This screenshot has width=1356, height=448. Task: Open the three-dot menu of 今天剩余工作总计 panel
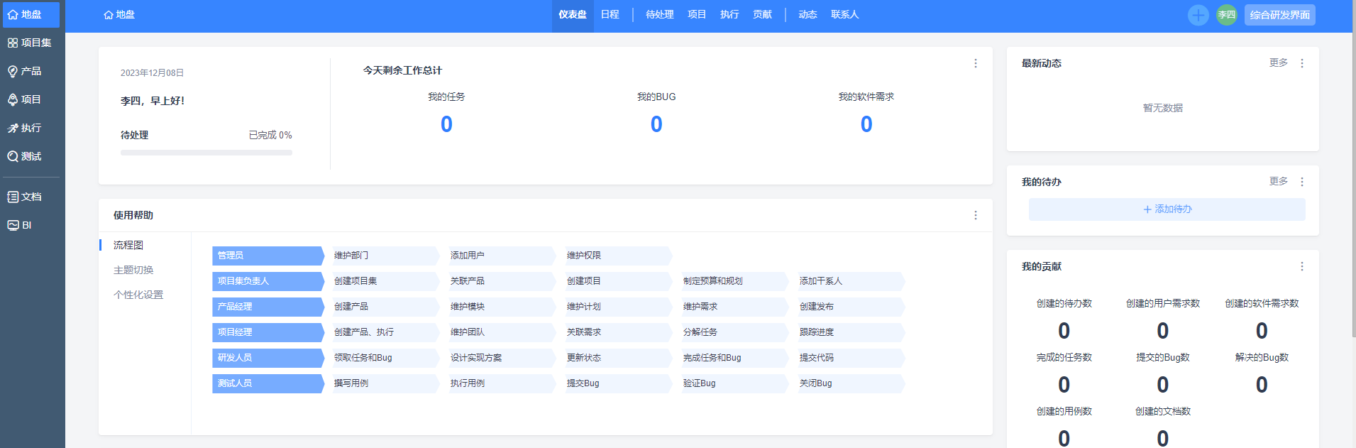pos(976,63)
